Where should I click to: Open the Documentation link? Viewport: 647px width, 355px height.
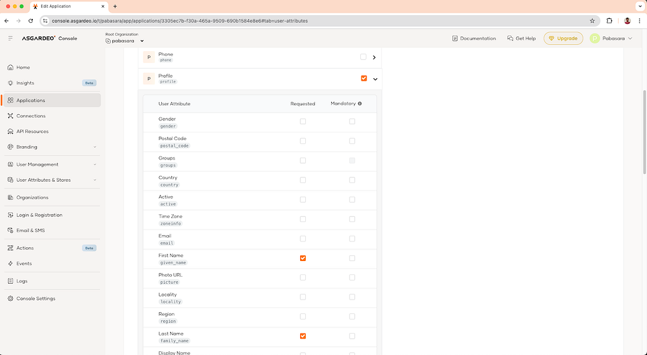[x=474, y=38]
